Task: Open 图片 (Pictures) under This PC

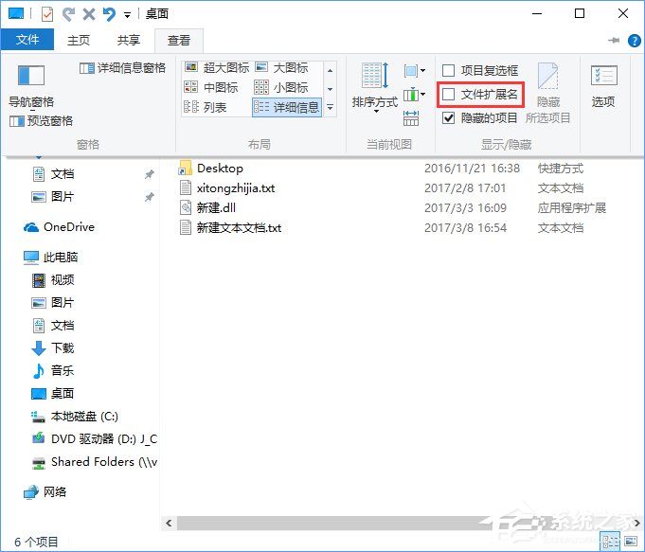Action: tap(53, 303)
